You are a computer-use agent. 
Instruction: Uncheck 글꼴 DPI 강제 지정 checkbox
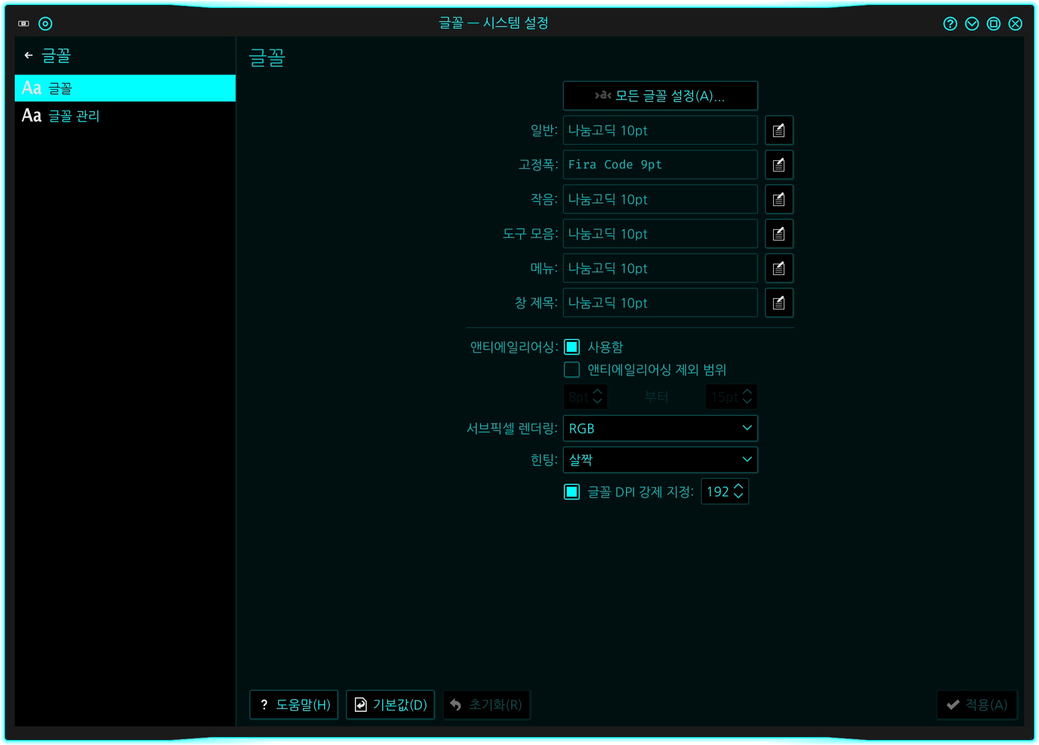[x=572, y=492]
